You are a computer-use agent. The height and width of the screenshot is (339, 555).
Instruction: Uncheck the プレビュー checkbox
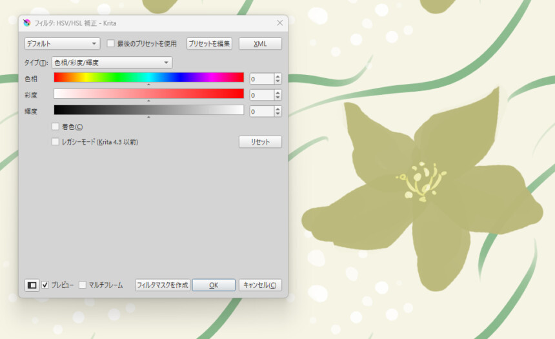click(45, 285)
